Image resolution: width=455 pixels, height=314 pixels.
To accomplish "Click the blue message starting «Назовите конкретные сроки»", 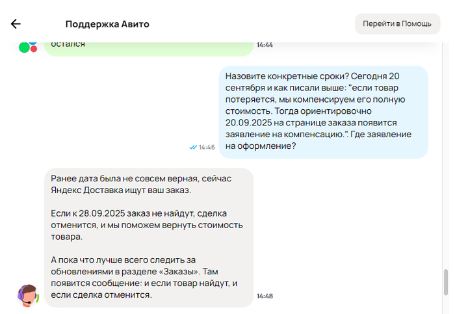I will 322,111.
